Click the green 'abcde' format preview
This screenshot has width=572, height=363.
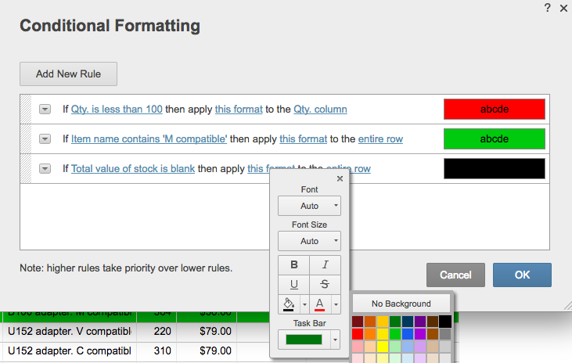click(x=495, y=139)
